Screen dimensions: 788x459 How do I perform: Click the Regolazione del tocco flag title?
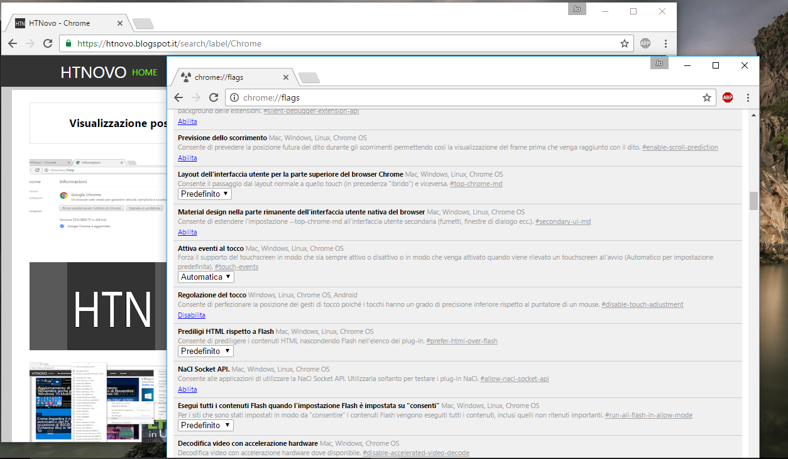(x=212, y=295)
